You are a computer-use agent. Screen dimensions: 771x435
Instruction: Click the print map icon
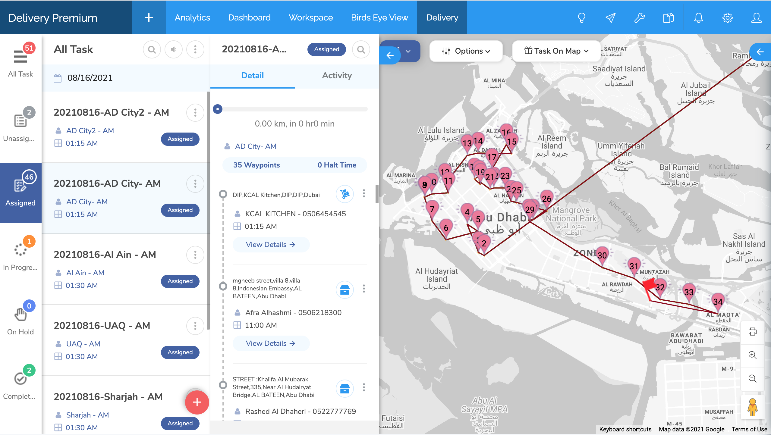pyautogui.click(x=753, y=332)
